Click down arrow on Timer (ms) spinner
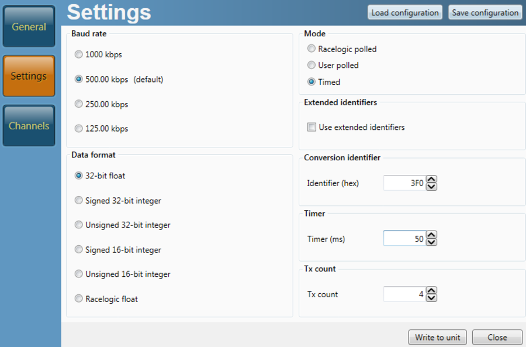The image size is (526, 347). point(431,242)
